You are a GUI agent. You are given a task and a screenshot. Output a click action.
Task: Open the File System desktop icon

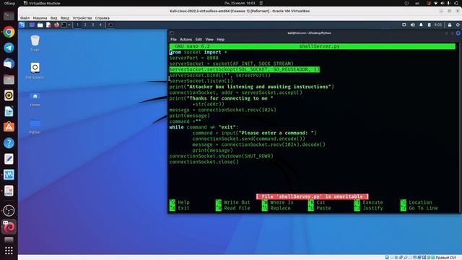click(35, 71)
